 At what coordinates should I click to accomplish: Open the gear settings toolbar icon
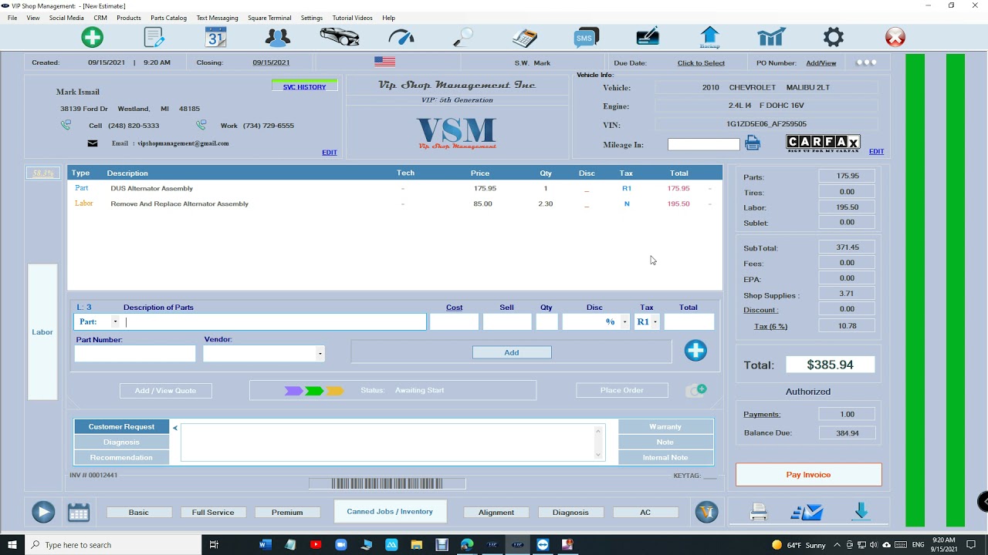834,37
